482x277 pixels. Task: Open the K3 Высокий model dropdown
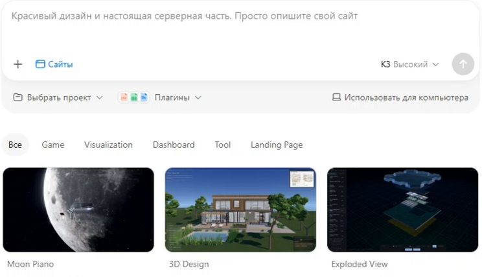409,64
